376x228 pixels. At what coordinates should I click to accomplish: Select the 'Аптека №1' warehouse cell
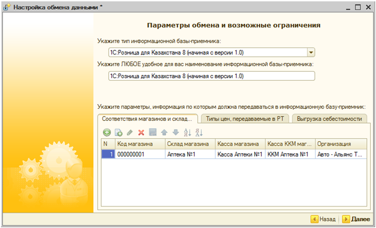point(190,155)
